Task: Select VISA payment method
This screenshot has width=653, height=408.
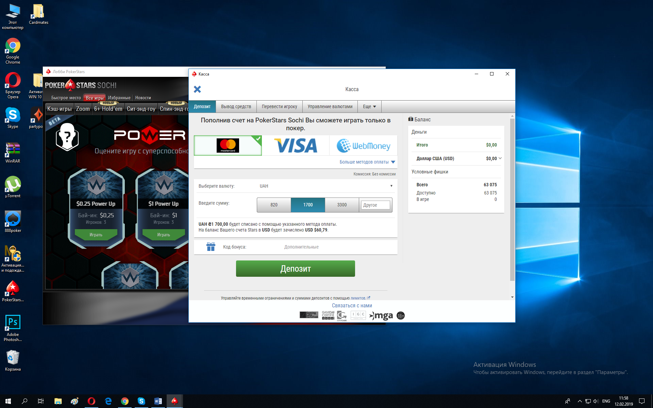Action: click(296, 146)
